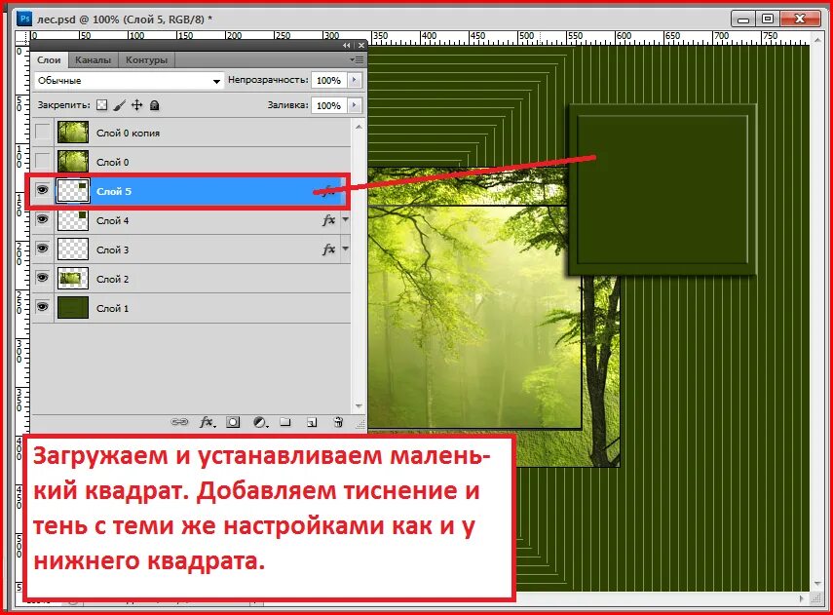
Task: Select the Слой 0 layer thumbnail
Action: coord(73,162)
